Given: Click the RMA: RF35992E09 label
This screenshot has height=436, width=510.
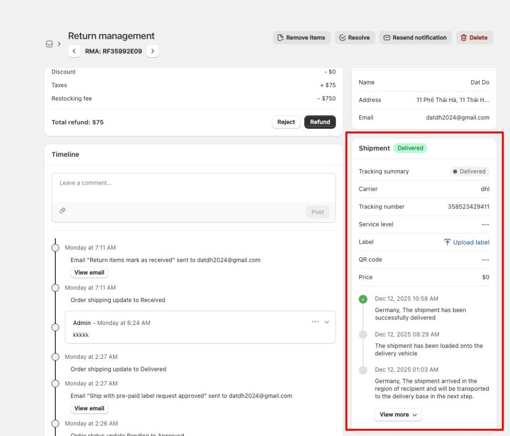Looking at the screenshot, I should point(113,51).
